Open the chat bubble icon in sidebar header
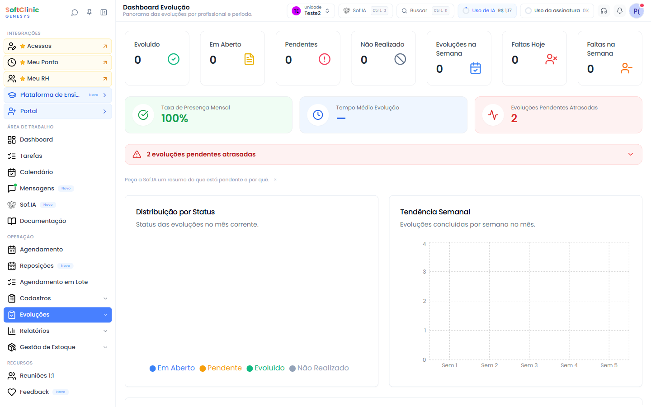 (75, 13)
